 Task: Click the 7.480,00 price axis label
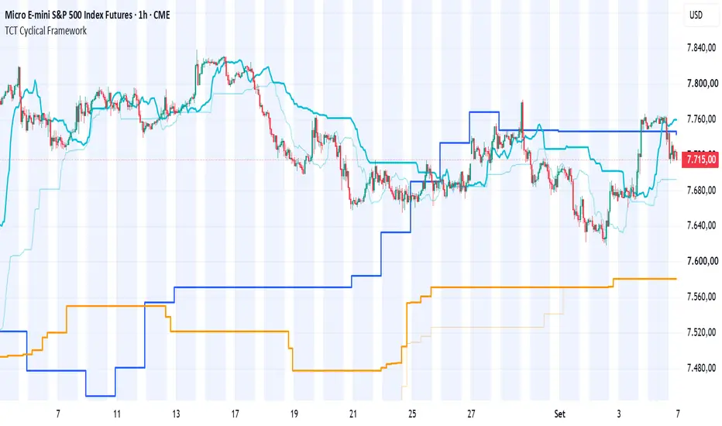(x=702, y=367)
